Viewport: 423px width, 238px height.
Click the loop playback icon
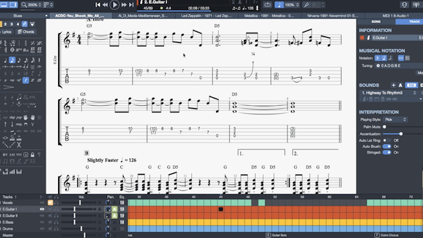point(267,5)
